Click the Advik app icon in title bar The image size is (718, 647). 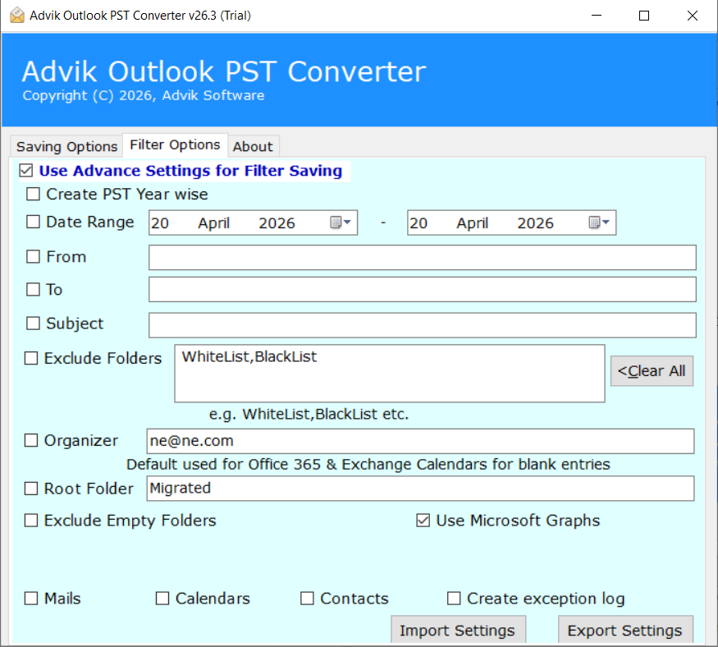pyautogui.click(x=16, y=16)
